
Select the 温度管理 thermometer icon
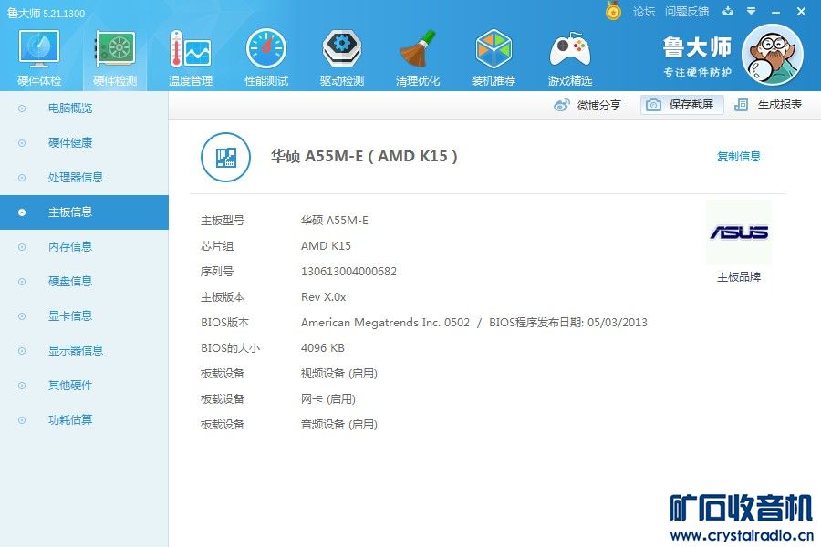190,50
